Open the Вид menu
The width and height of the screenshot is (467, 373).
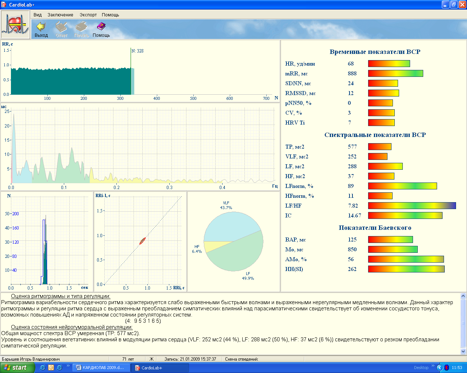tap(38, 15)
